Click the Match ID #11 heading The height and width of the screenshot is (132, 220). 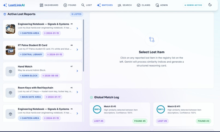(x=174, y=106)
